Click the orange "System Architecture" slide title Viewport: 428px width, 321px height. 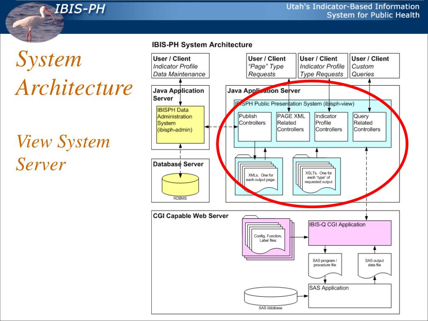(x=74, y=73)
